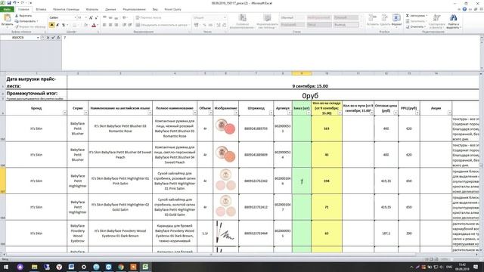The width and height of the screenshot is (484, 272).
Task: Click the Clear (Очистить) eraser button
Action: coord(415,27)
